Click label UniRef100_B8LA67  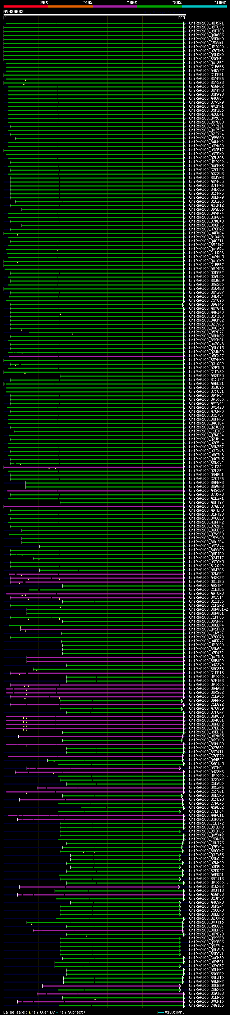[x=206, y=930]
